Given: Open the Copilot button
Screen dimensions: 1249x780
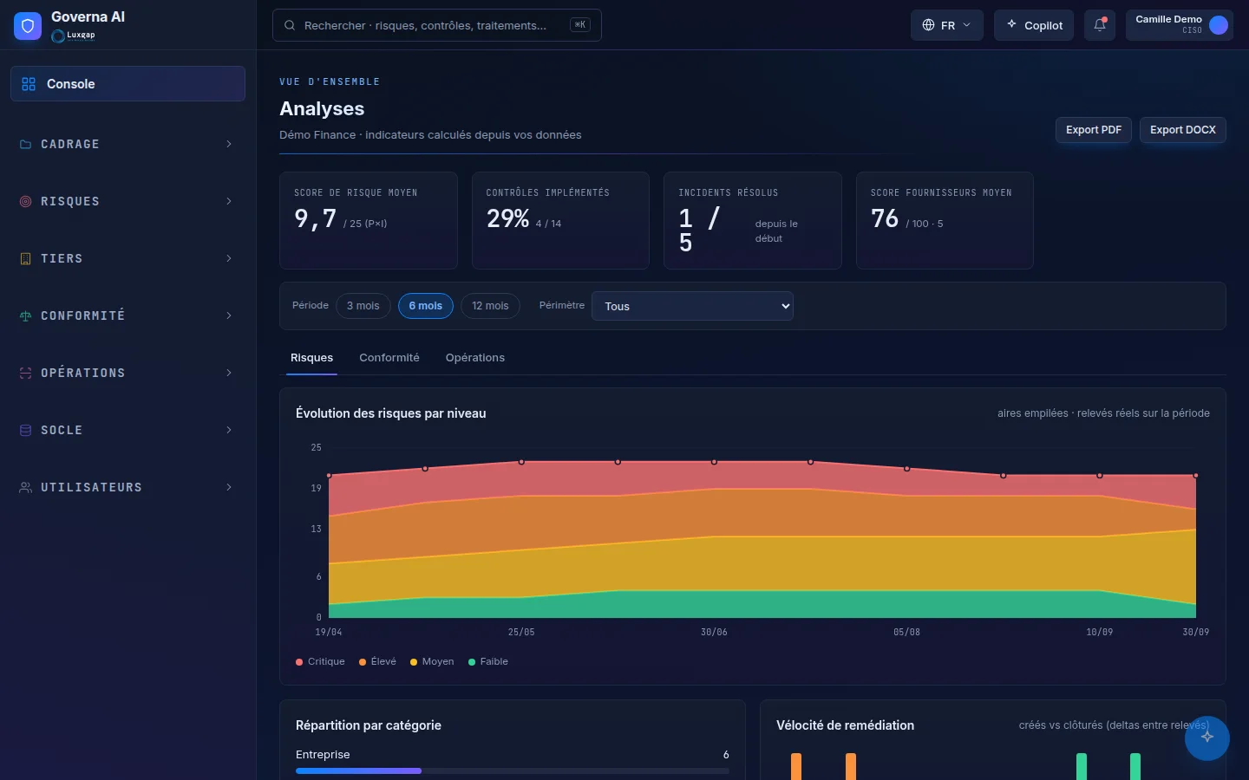Looking at the screenshot, I should tap(1034, 25).
